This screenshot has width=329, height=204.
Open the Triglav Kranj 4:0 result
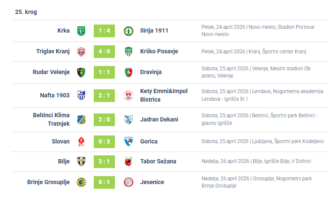pyautogui.click(x=104, y=52)
